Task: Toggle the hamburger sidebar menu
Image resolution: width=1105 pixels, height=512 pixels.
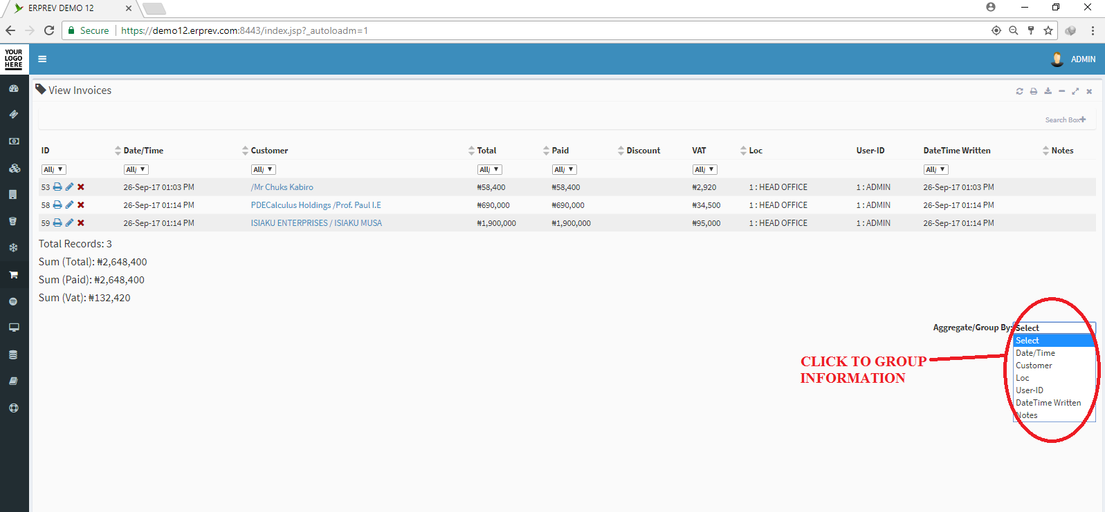Action: pos(42,59)
